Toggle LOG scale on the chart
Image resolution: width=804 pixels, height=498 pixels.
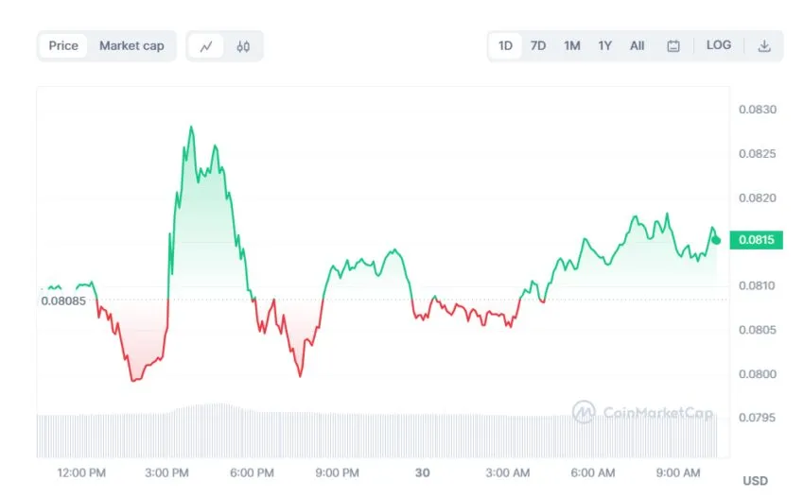pyautogui.click(x=719, y=45)
